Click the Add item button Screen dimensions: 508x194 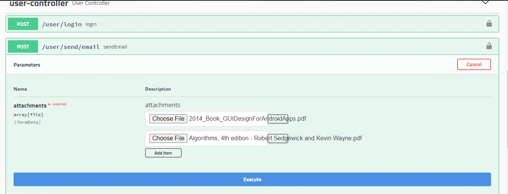(163, 153)
